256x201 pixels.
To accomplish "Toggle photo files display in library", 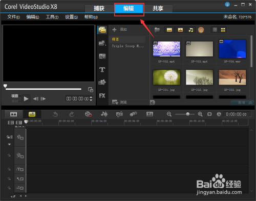I will 180,30.
